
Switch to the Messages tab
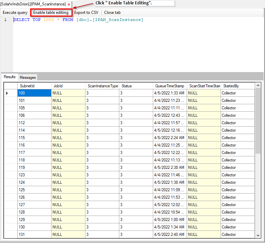pyautogui.click(x=27, y=78)
